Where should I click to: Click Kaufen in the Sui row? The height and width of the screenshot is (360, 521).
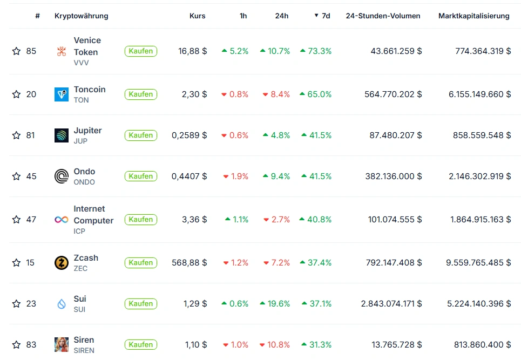(141, 304)
